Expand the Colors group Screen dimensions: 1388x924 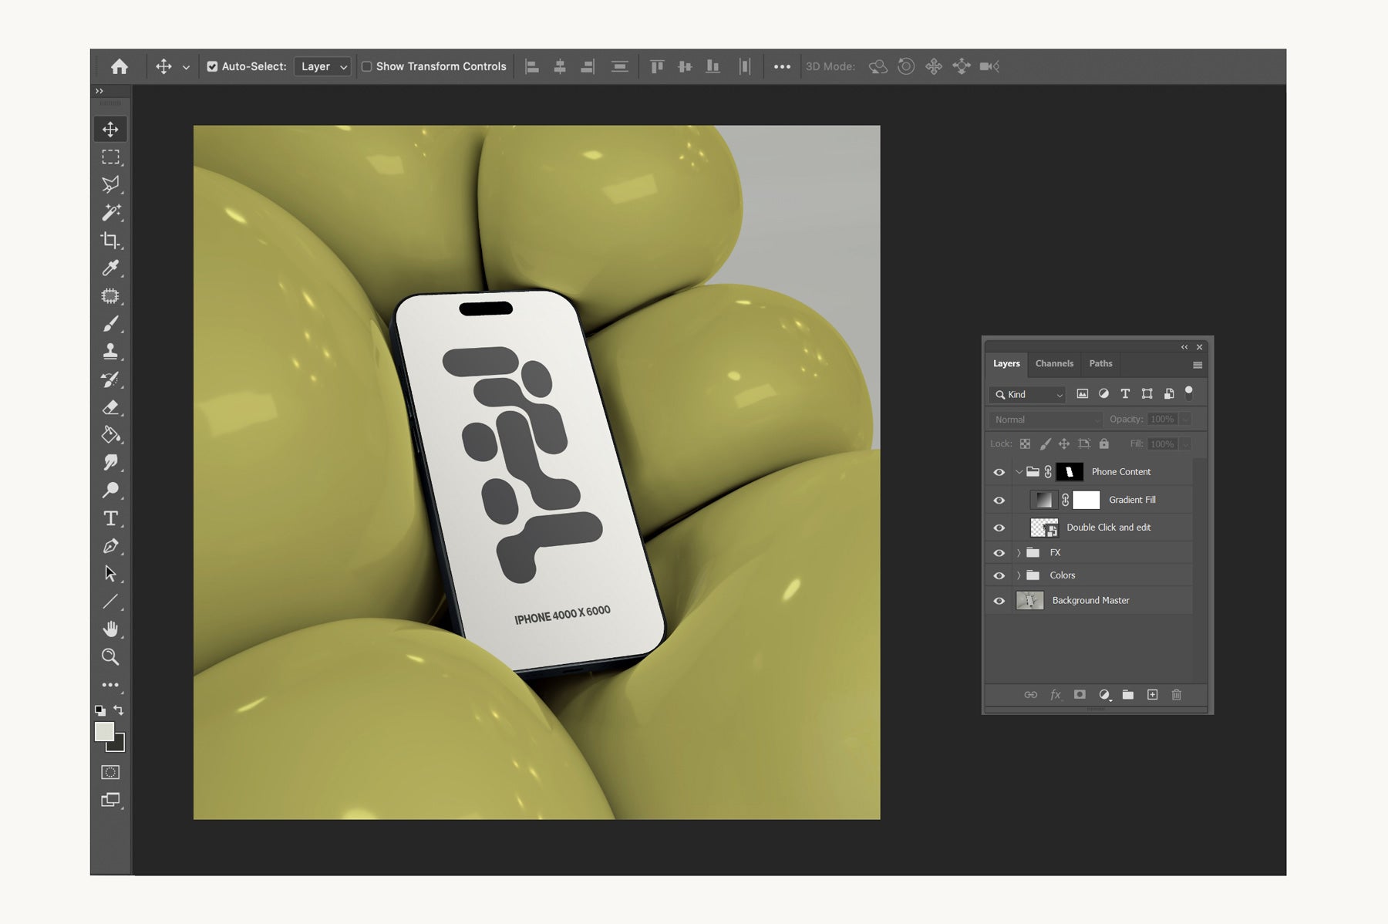pos(1019,575)
